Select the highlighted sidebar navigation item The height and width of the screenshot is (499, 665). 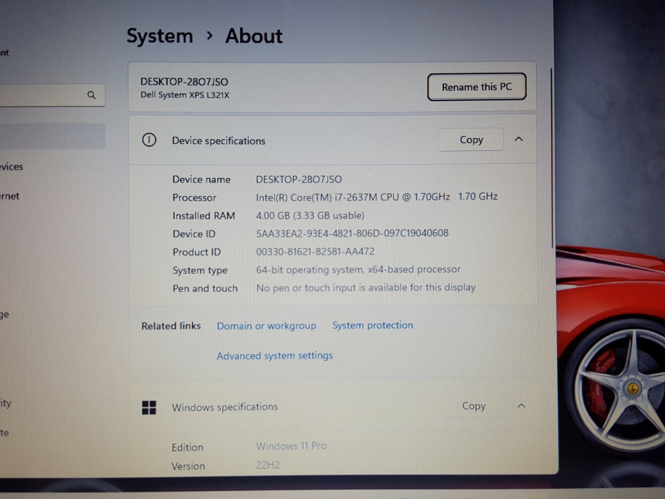point(52,136)
